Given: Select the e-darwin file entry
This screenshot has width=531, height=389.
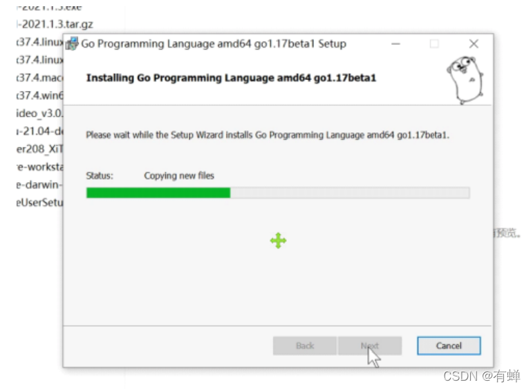Looking at the screenshot, I should coord(39,185).
